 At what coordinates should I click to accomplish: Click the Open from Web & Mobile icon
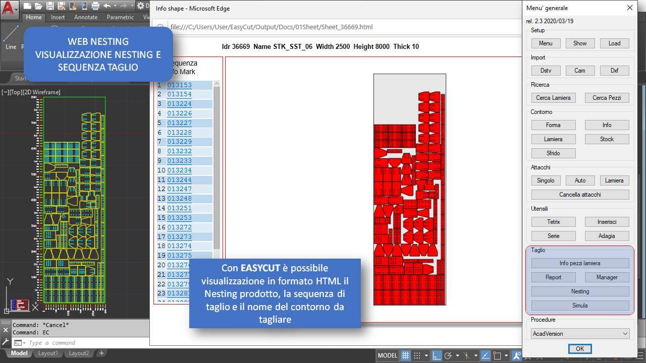(73, 6)
